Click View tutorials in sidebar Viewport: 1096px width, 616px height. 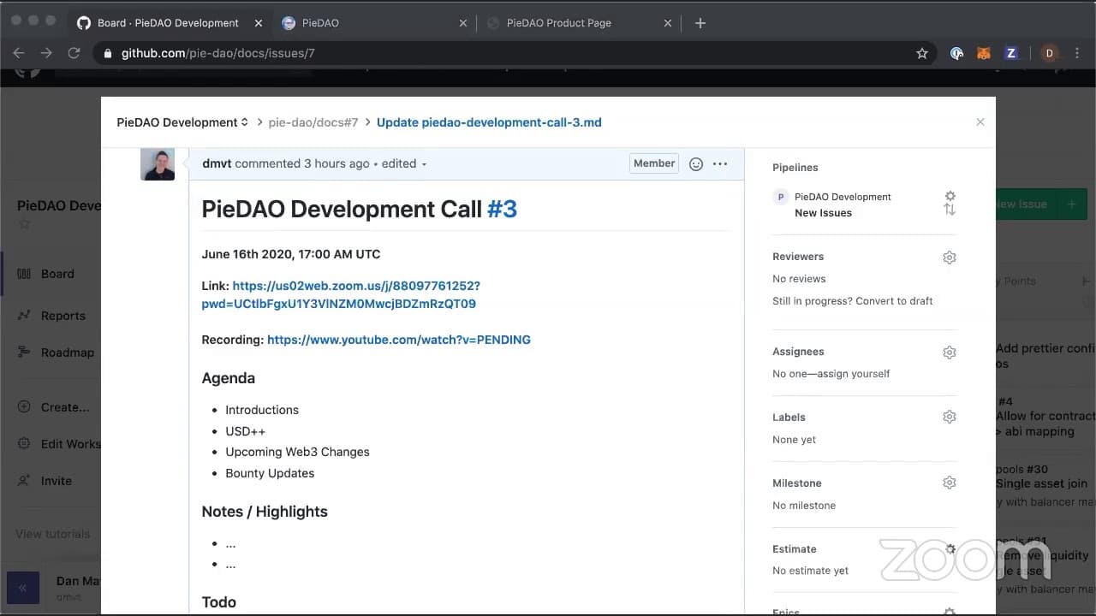(52, 534)
